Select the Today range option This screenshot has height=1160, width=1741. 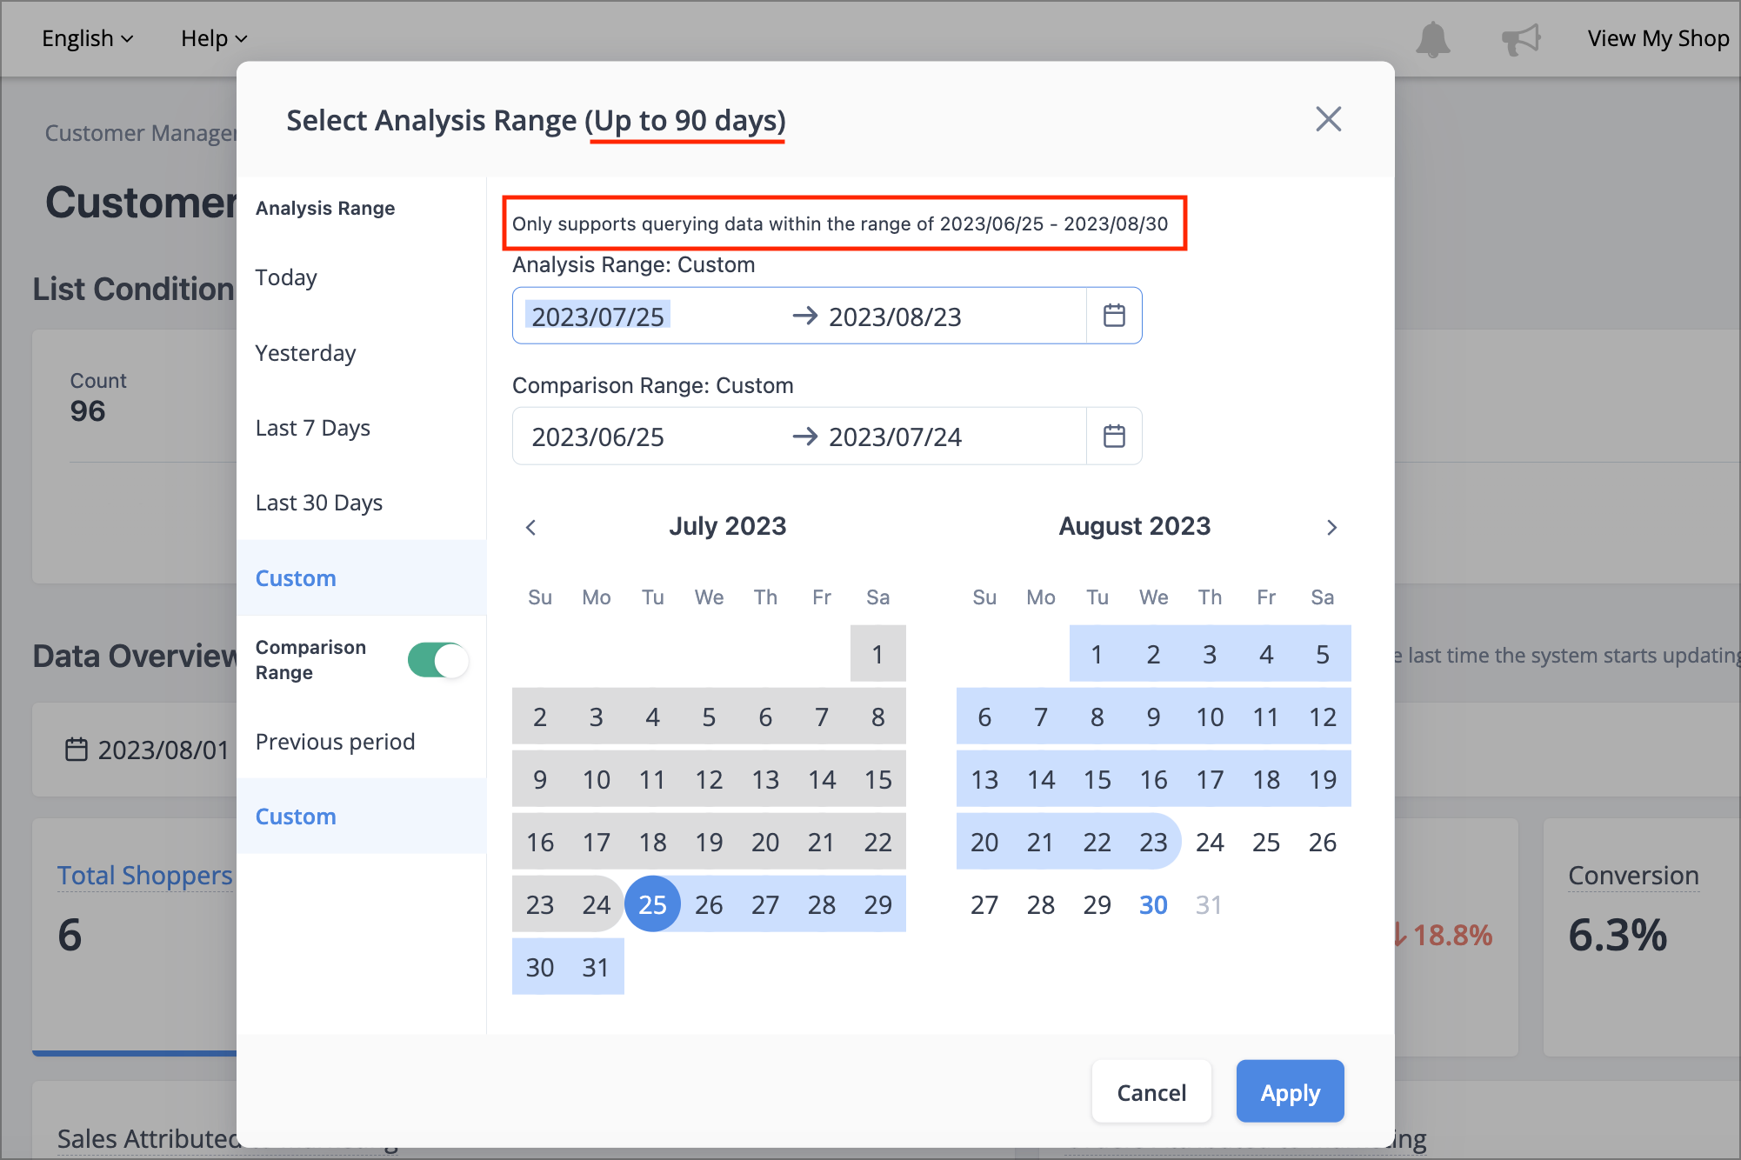[362, 277]
